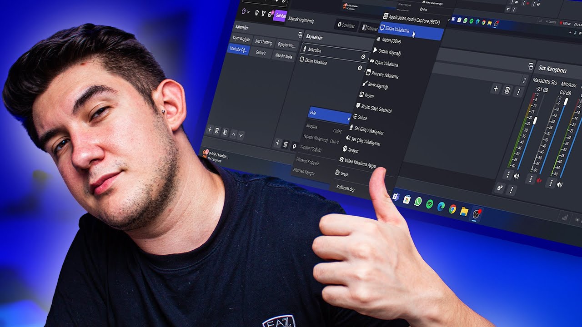The width and height of the screenshot is (582, 327).
Task: Select Renk Kaynağı from the submenu
Action: click(376, 85)
